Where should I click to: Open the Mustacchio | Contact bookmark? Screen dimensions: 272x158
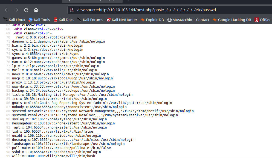pos(188,20)
